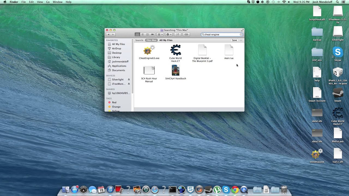
Task: Select ovisetup.exe on desktop
Action: 317,156
